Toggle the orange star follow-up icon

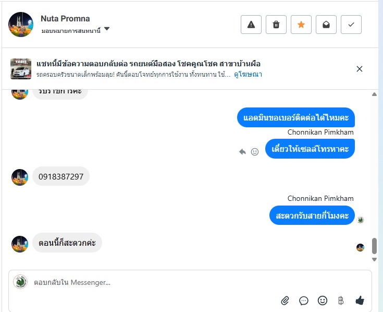click(x=301, y=25)
